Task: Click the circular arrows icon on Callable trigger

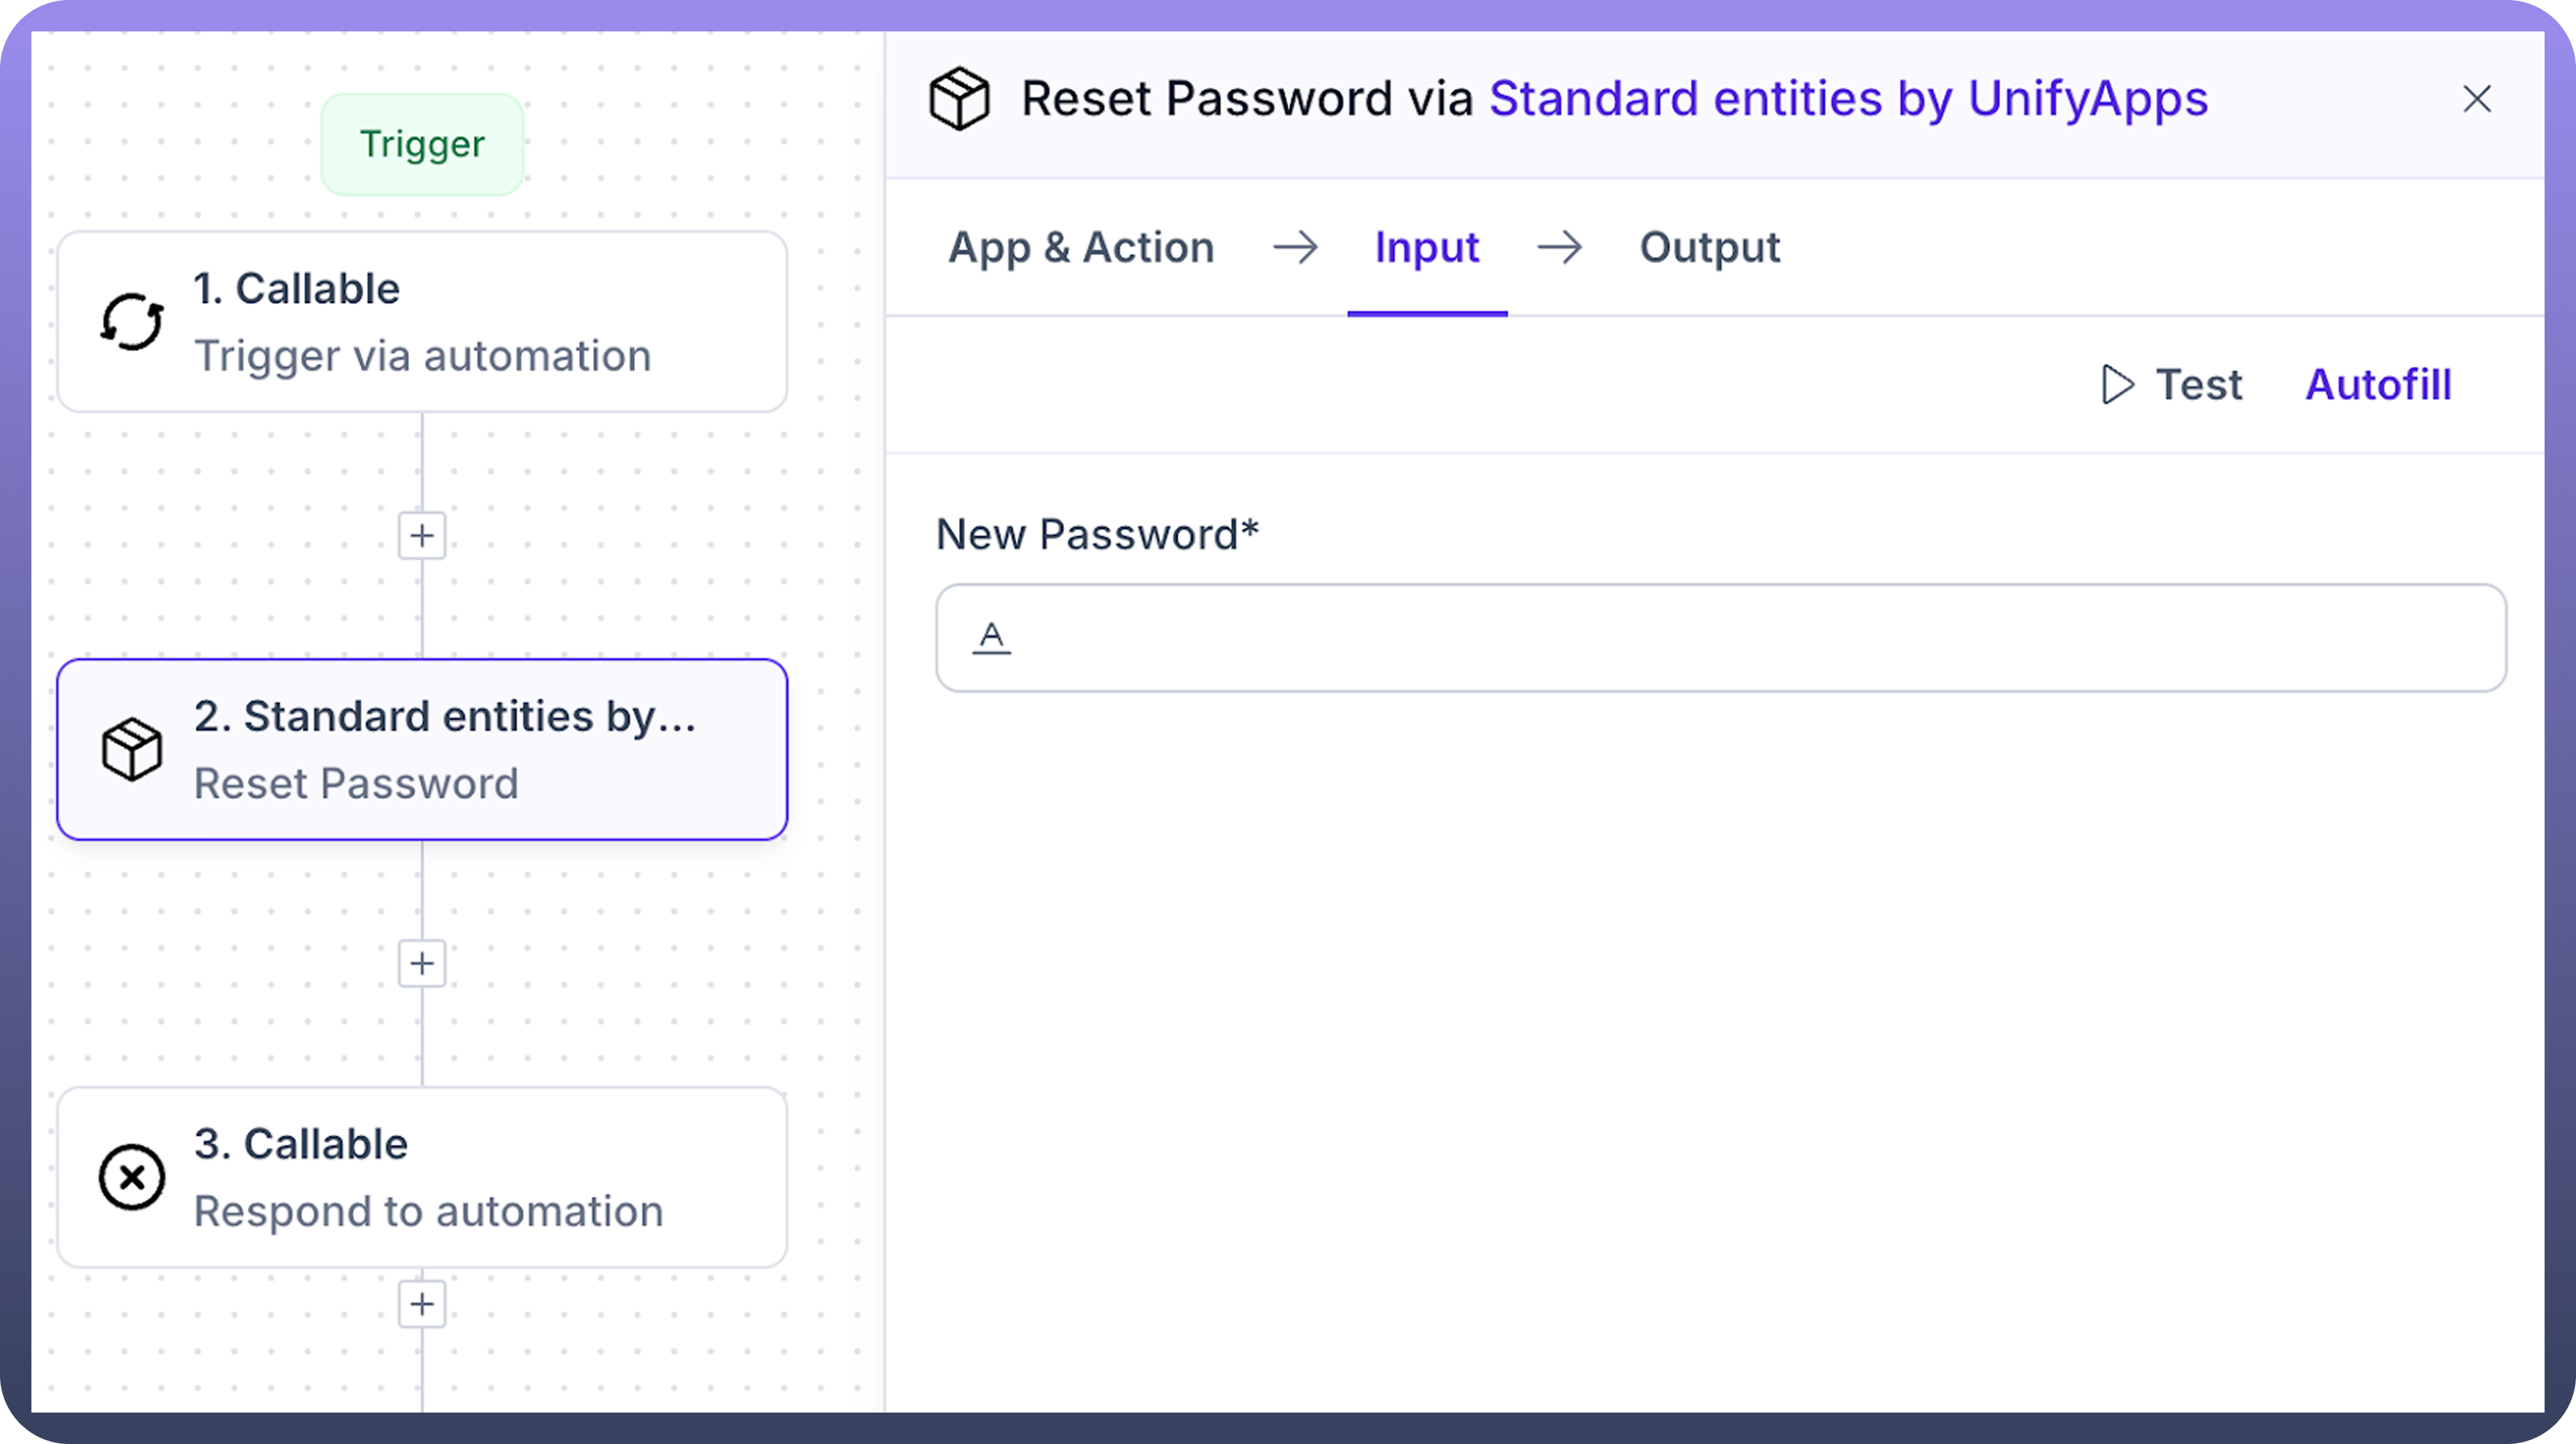Action: click(131, 322)
